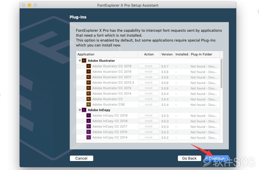Click the Adobe Illustrator CC 2015.3 icon
259x170 pixels.
coord(89,83)
